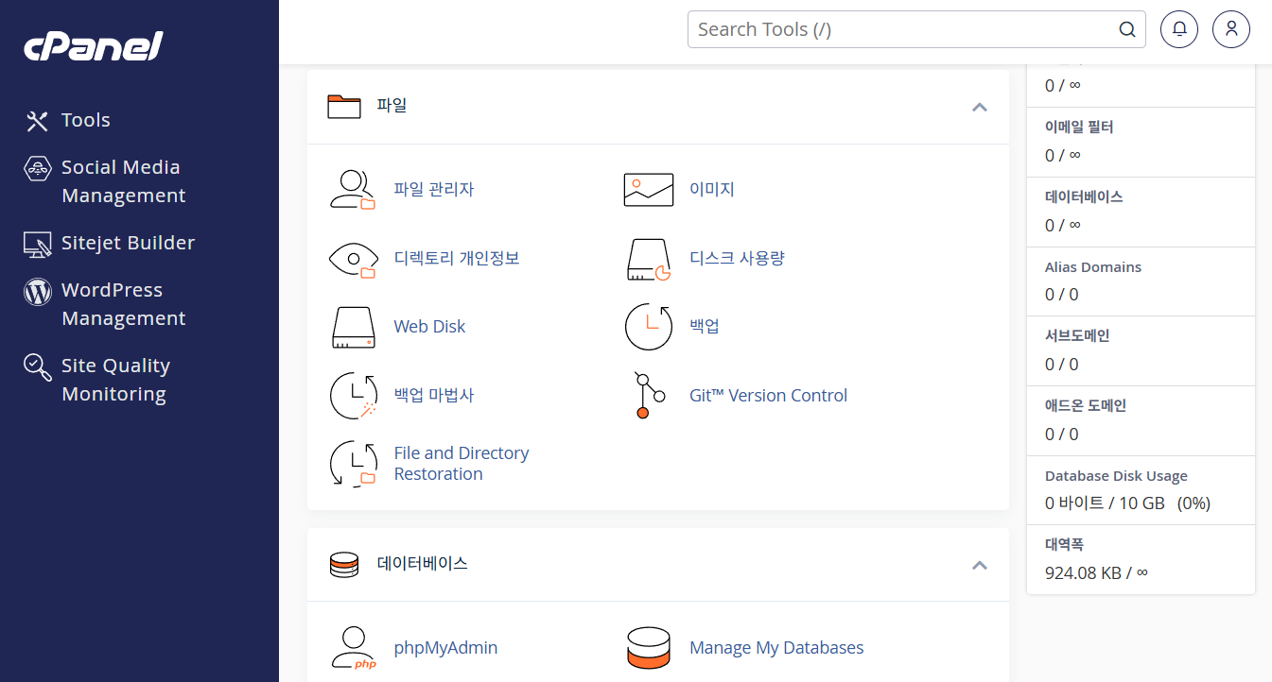The width and height of the screenshot is (1272, 682).
Task: Collapse the 파일 section chevron
Action: (980, 107)
